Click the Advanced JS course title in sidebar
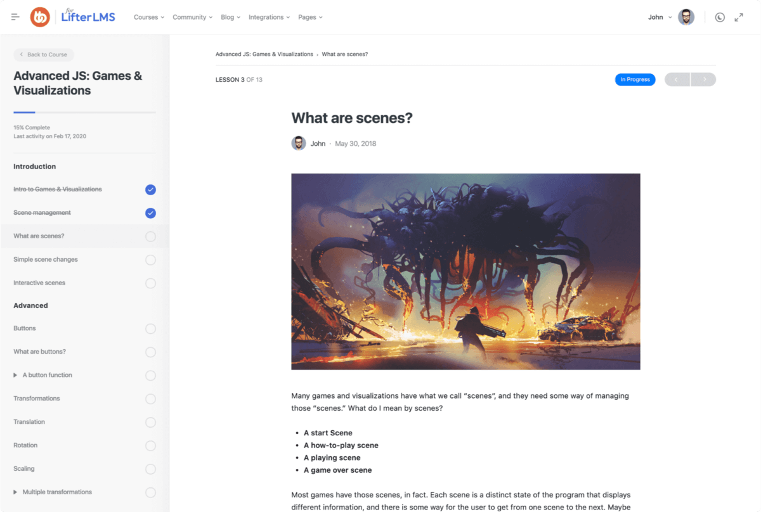Screen dimensions: 761x512 tap(78, 83)
